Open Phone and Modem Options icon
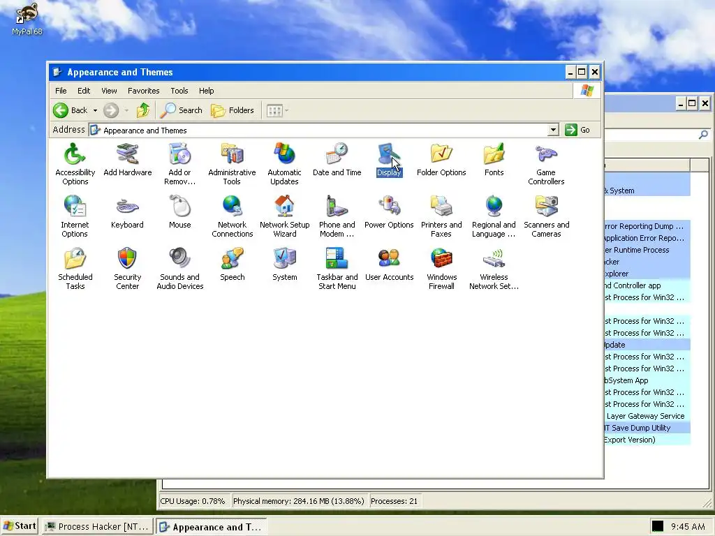The height and width of the screenshot is (536, 715). (337, 216)
